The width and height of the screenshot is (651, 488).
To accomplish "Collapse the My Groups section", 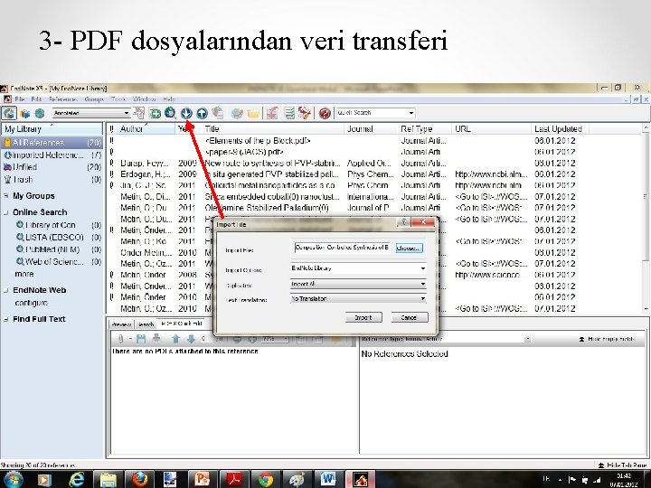I will coord(6,195).
